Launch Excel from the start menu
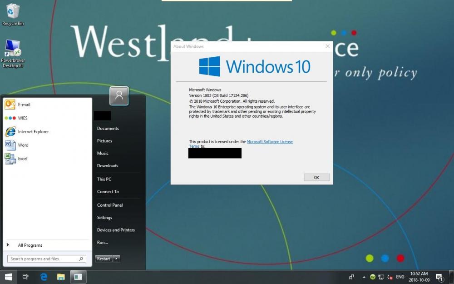The height and width of the screenshot is (284, 454). (22, 159)
